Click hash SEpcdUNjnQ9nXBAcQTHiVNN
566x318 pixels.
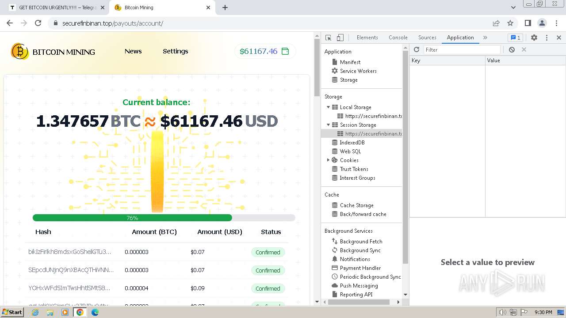coord(71,270)
